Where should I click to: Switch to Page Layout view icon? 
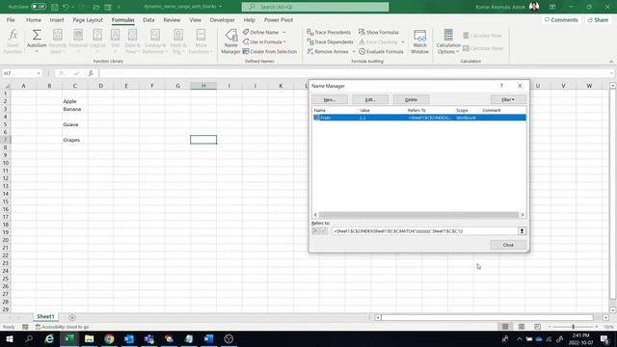(522, 327)
